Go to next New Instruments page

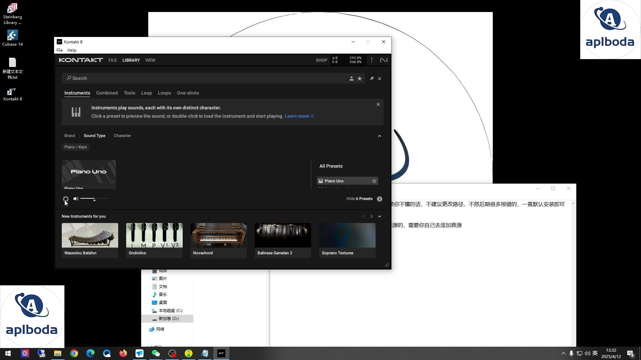click(x=372, y=216)
